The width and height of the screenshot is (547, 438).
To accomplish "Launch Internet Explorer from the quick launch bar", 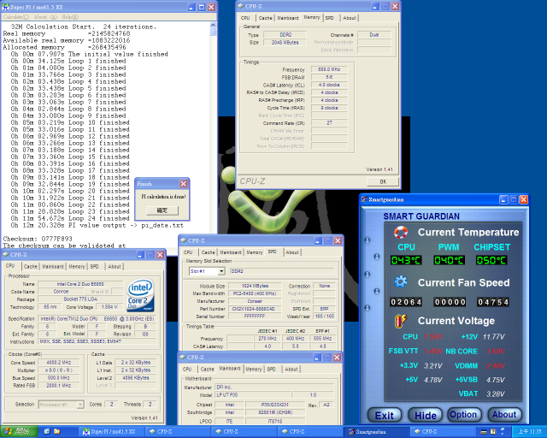I will 47,432.
